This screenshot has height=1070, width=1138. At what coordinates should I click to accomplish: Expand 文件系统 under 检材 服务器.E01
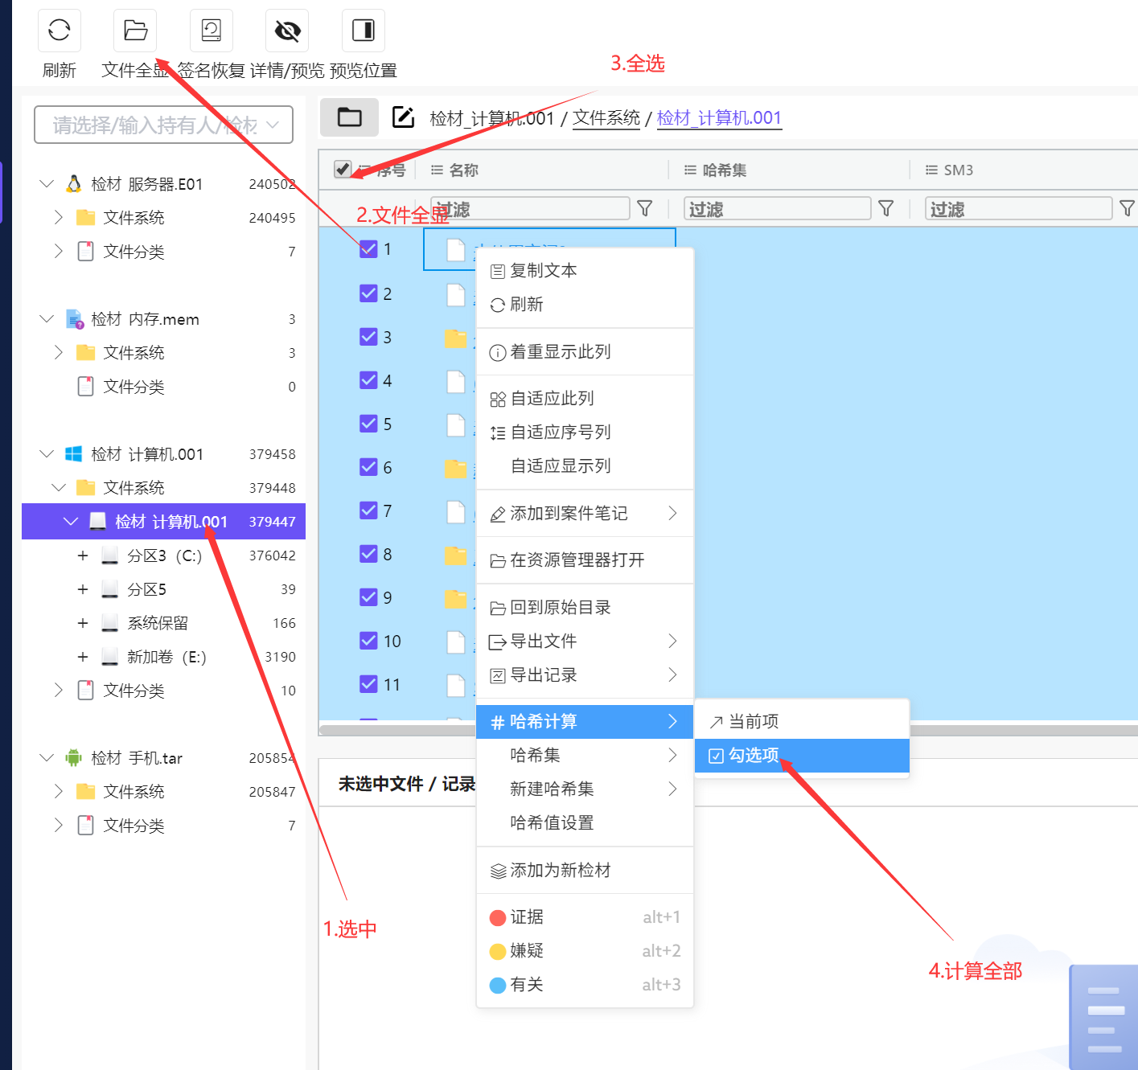pyautogui.click(x=58, y=217)
